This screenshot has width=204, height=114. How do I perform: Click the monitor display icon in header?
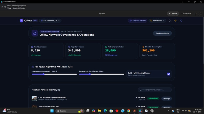click(181, 21)
